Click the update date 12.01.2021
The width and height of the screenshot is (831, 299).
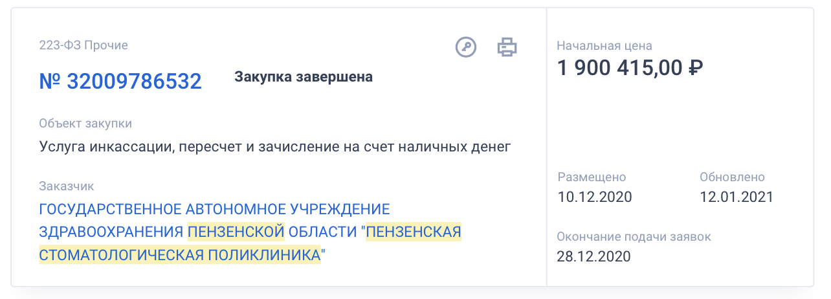pos(737,197)
